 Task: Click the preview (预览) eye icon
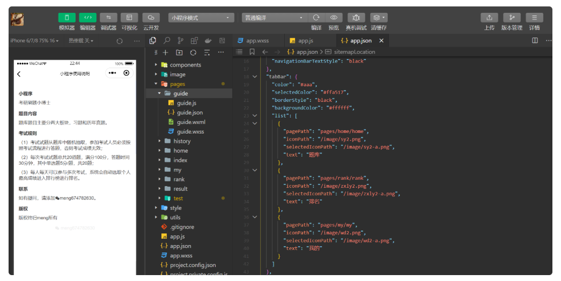(x=334, y=18)
